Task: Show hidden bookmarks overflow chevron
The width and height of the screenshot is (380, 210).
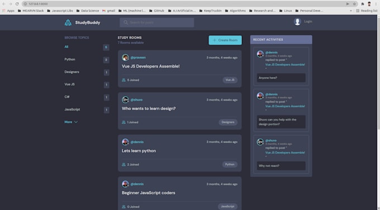Action: click(351, 11)
